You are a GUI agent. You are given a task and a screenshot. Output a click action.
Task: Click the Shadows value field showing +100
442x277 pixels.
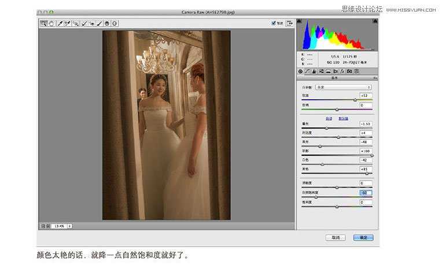coord(366,151)
